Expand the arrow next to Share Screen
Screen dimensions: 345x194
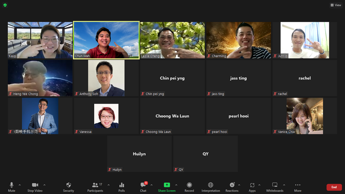(x=176, y=185)
